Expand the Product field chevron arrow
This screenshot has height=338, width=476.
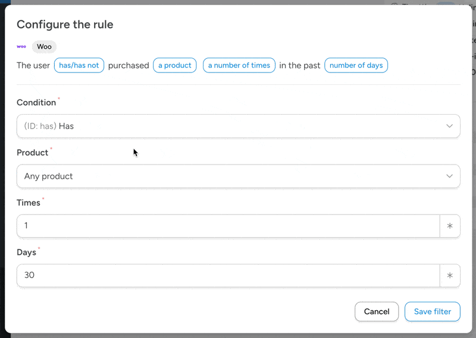(x=450, y=176)
